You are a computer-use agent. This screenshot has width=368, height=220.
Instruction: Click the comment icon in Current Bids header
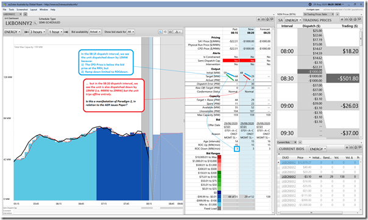[x=359, y=148]
